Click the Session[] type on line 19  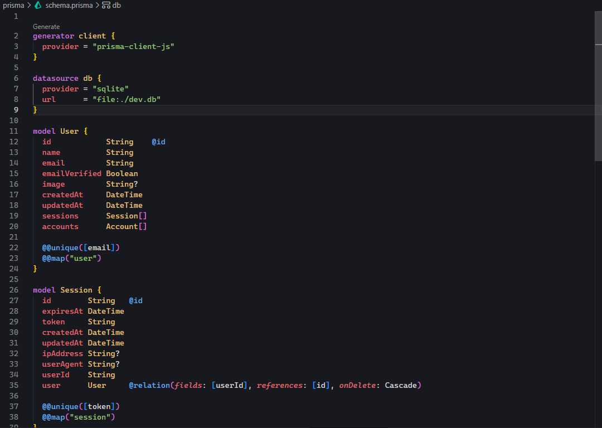tap(127, 216)
